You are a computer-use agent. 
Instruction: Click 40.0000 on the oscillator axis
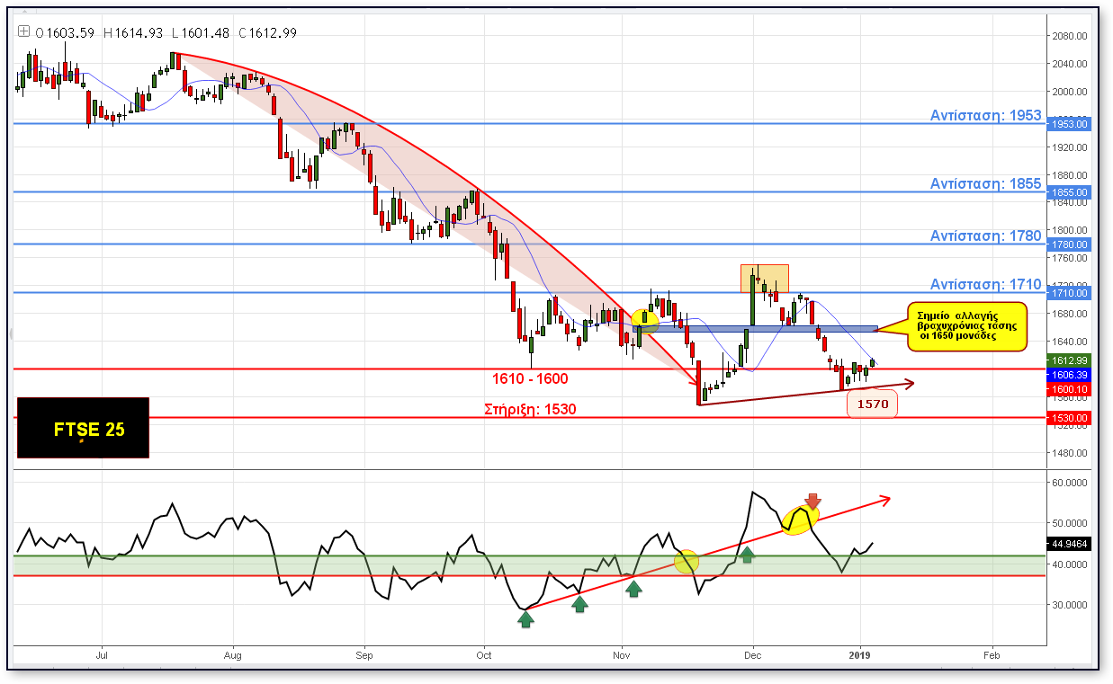point(1071,564)
